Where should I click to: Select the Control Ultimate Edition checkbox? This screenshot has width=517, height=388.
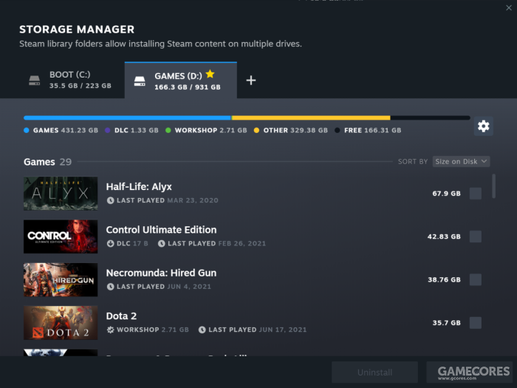(476, 236)
